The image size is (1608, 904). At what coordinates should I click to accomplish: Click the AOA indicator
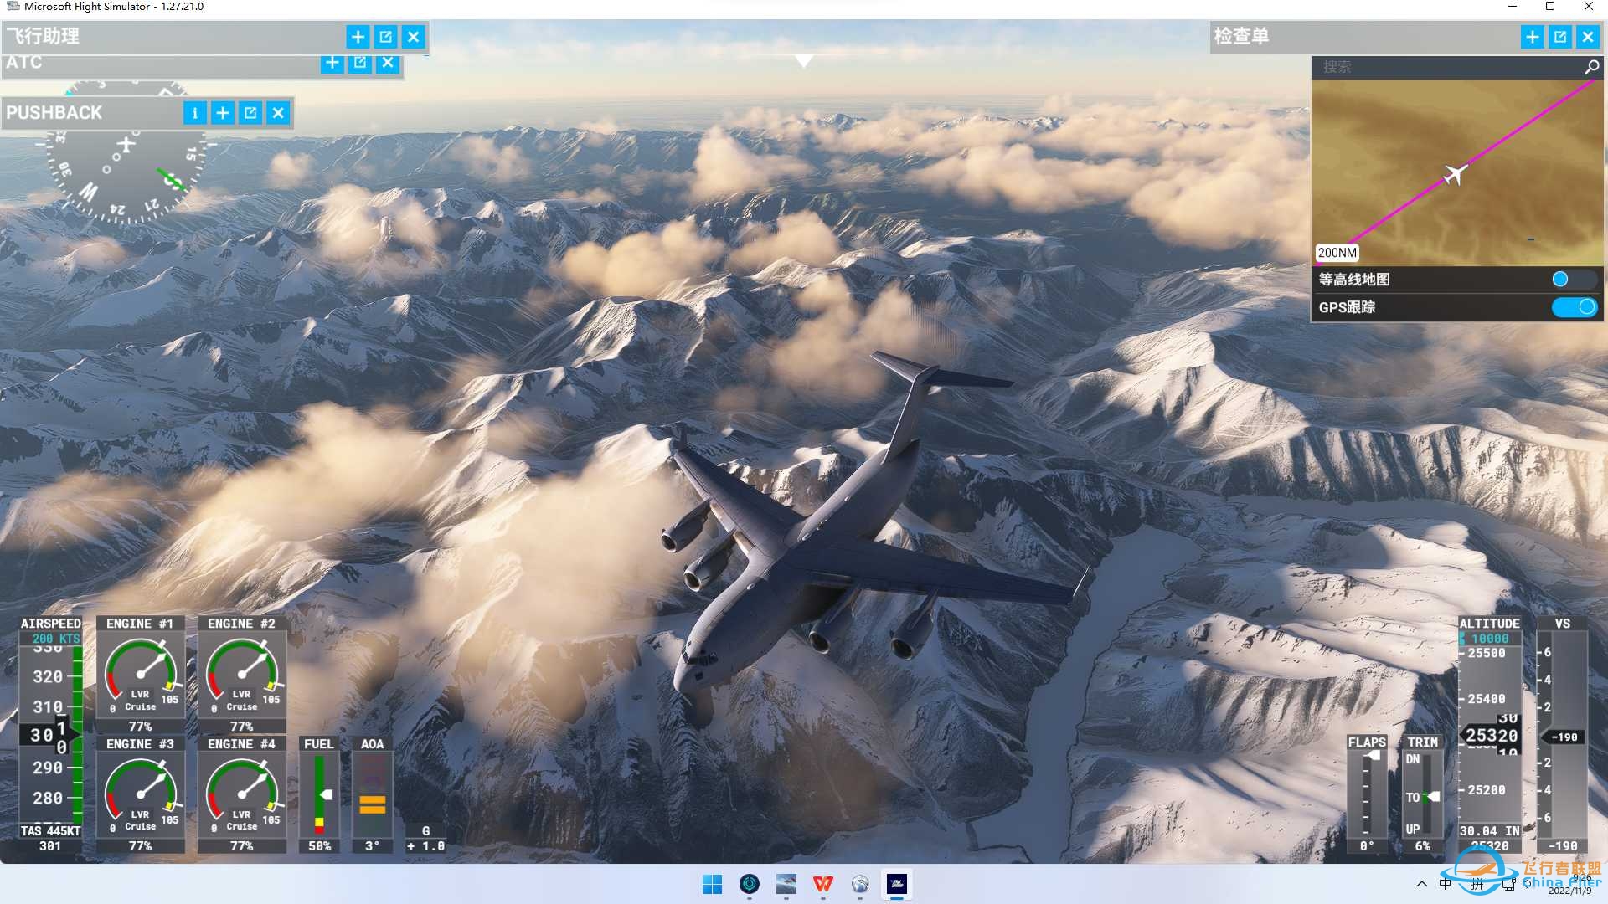pyautogui.click(x=373, y=795)
